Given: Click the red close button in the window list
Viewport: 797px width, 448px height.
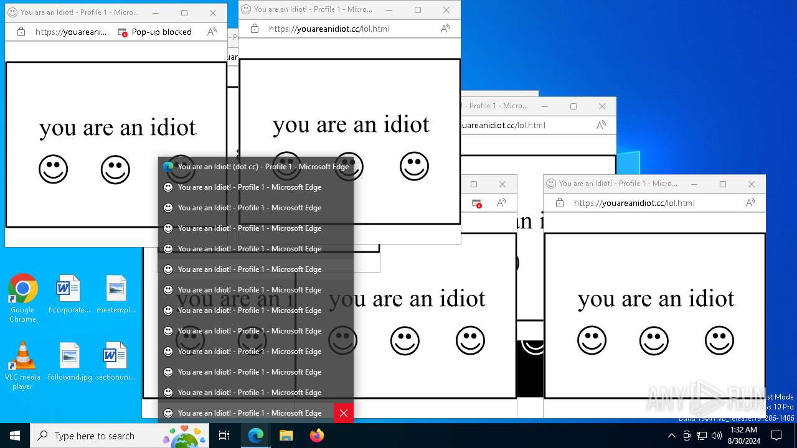Looking at the screenshot, I should (x=344, y=413).
